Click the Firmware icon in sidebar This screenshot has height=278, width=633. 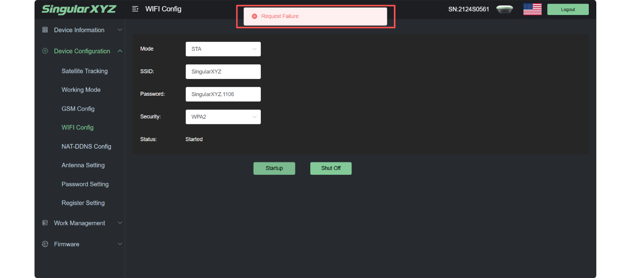pos(45,244)
